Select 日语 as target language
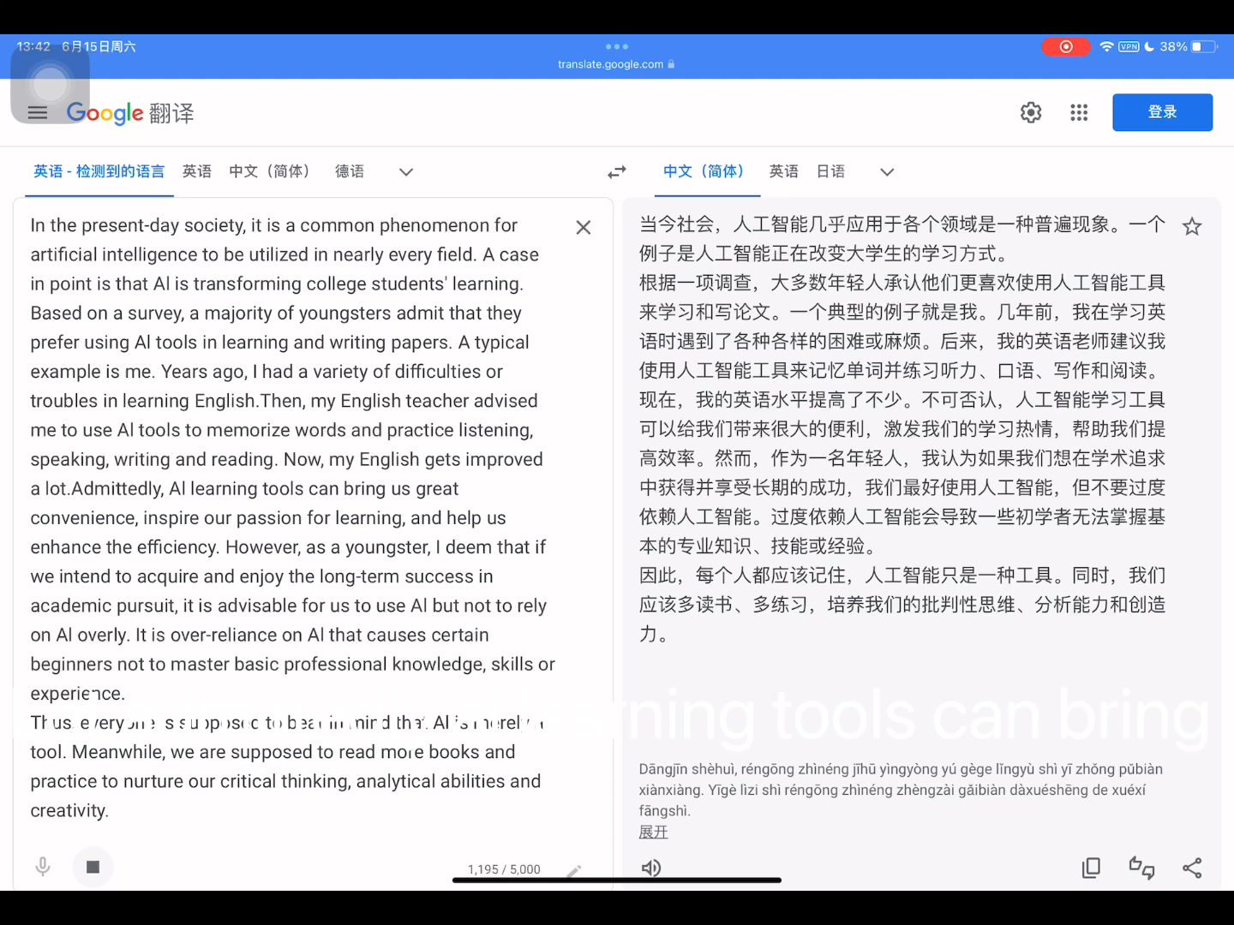Image resolution: width=1234 pixels, height=925 pixels. click(x=830, y=171)
